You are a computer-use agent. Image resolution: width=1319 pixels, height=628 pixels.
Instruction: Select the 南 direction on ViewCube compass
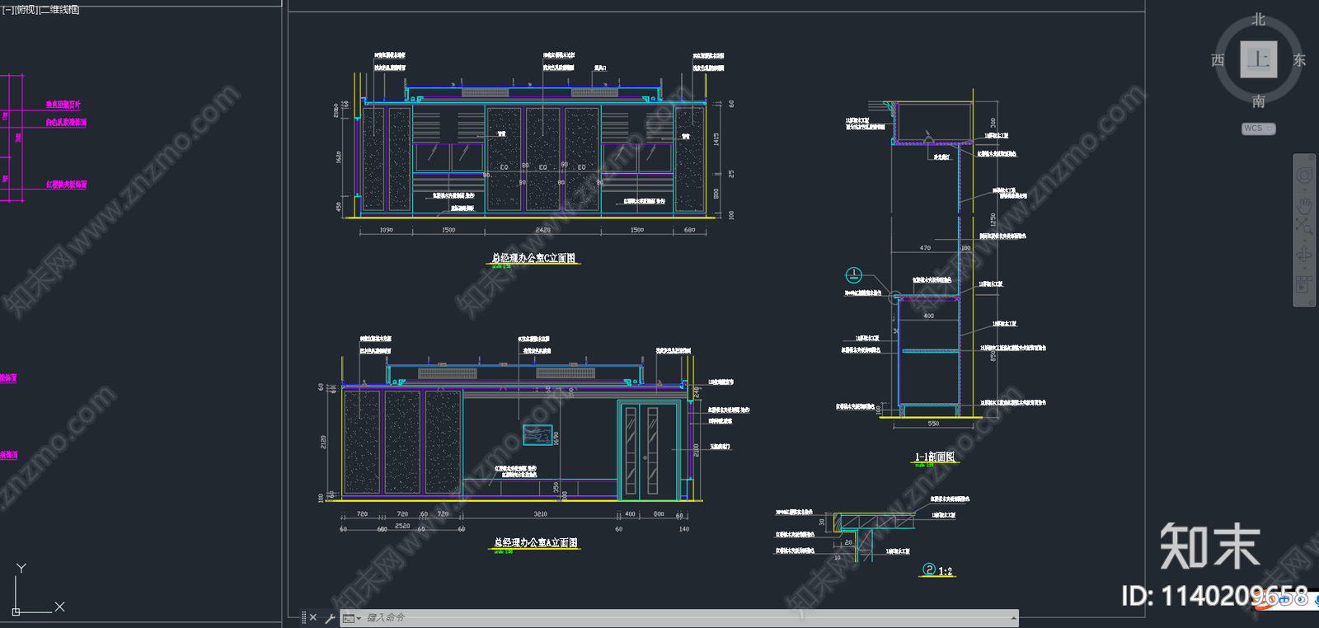[1259, 101]
